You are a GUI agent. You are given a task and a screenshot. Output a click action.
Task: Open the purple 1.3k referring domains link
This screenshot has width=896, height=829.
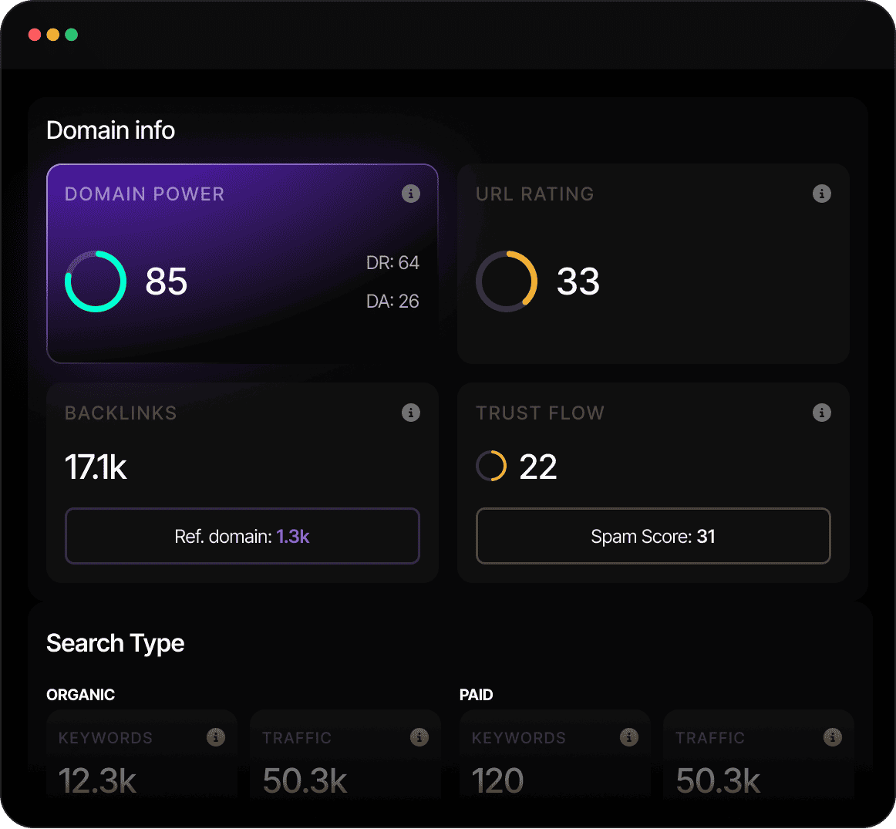pos(293,536)
